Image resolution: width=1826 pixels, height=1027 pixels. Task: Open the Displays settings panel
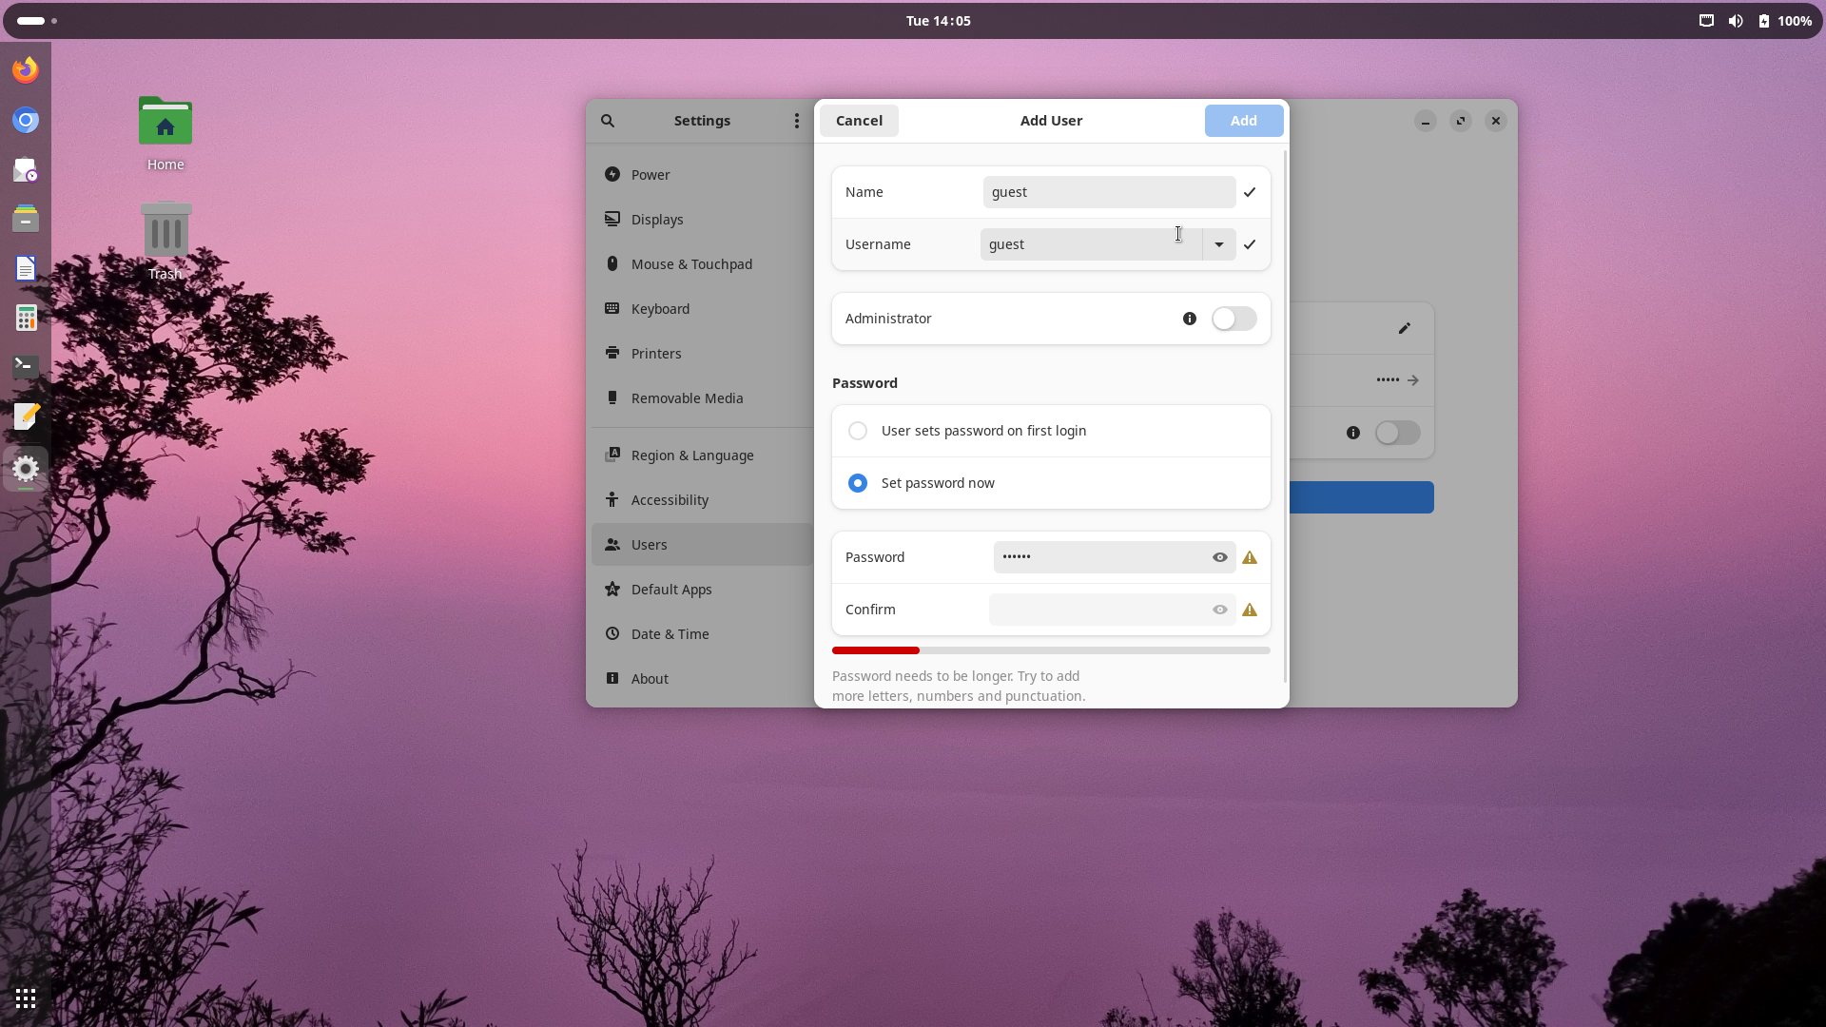702,220
